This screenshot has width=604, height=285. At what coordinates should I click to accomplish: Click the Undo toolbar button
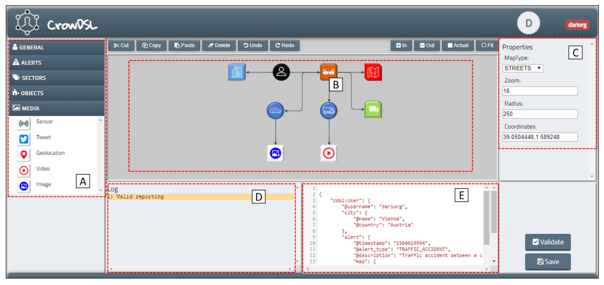tap(253, 45)
